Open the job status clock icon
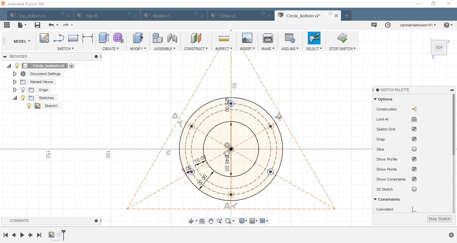457x243 pixels. tap(388, 25)
